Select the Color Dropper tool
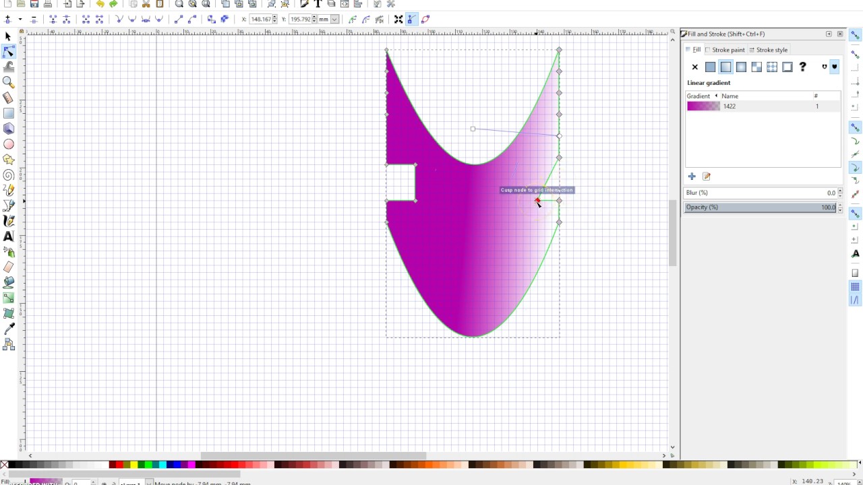The image size is (863, 485). coord(8,329)
